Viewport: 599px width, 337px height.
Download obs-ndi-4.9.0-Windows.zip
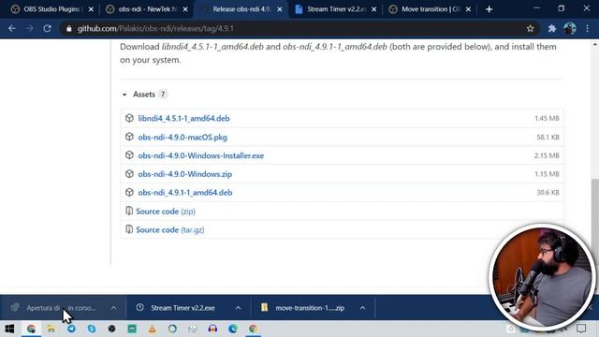click(185, 174)
